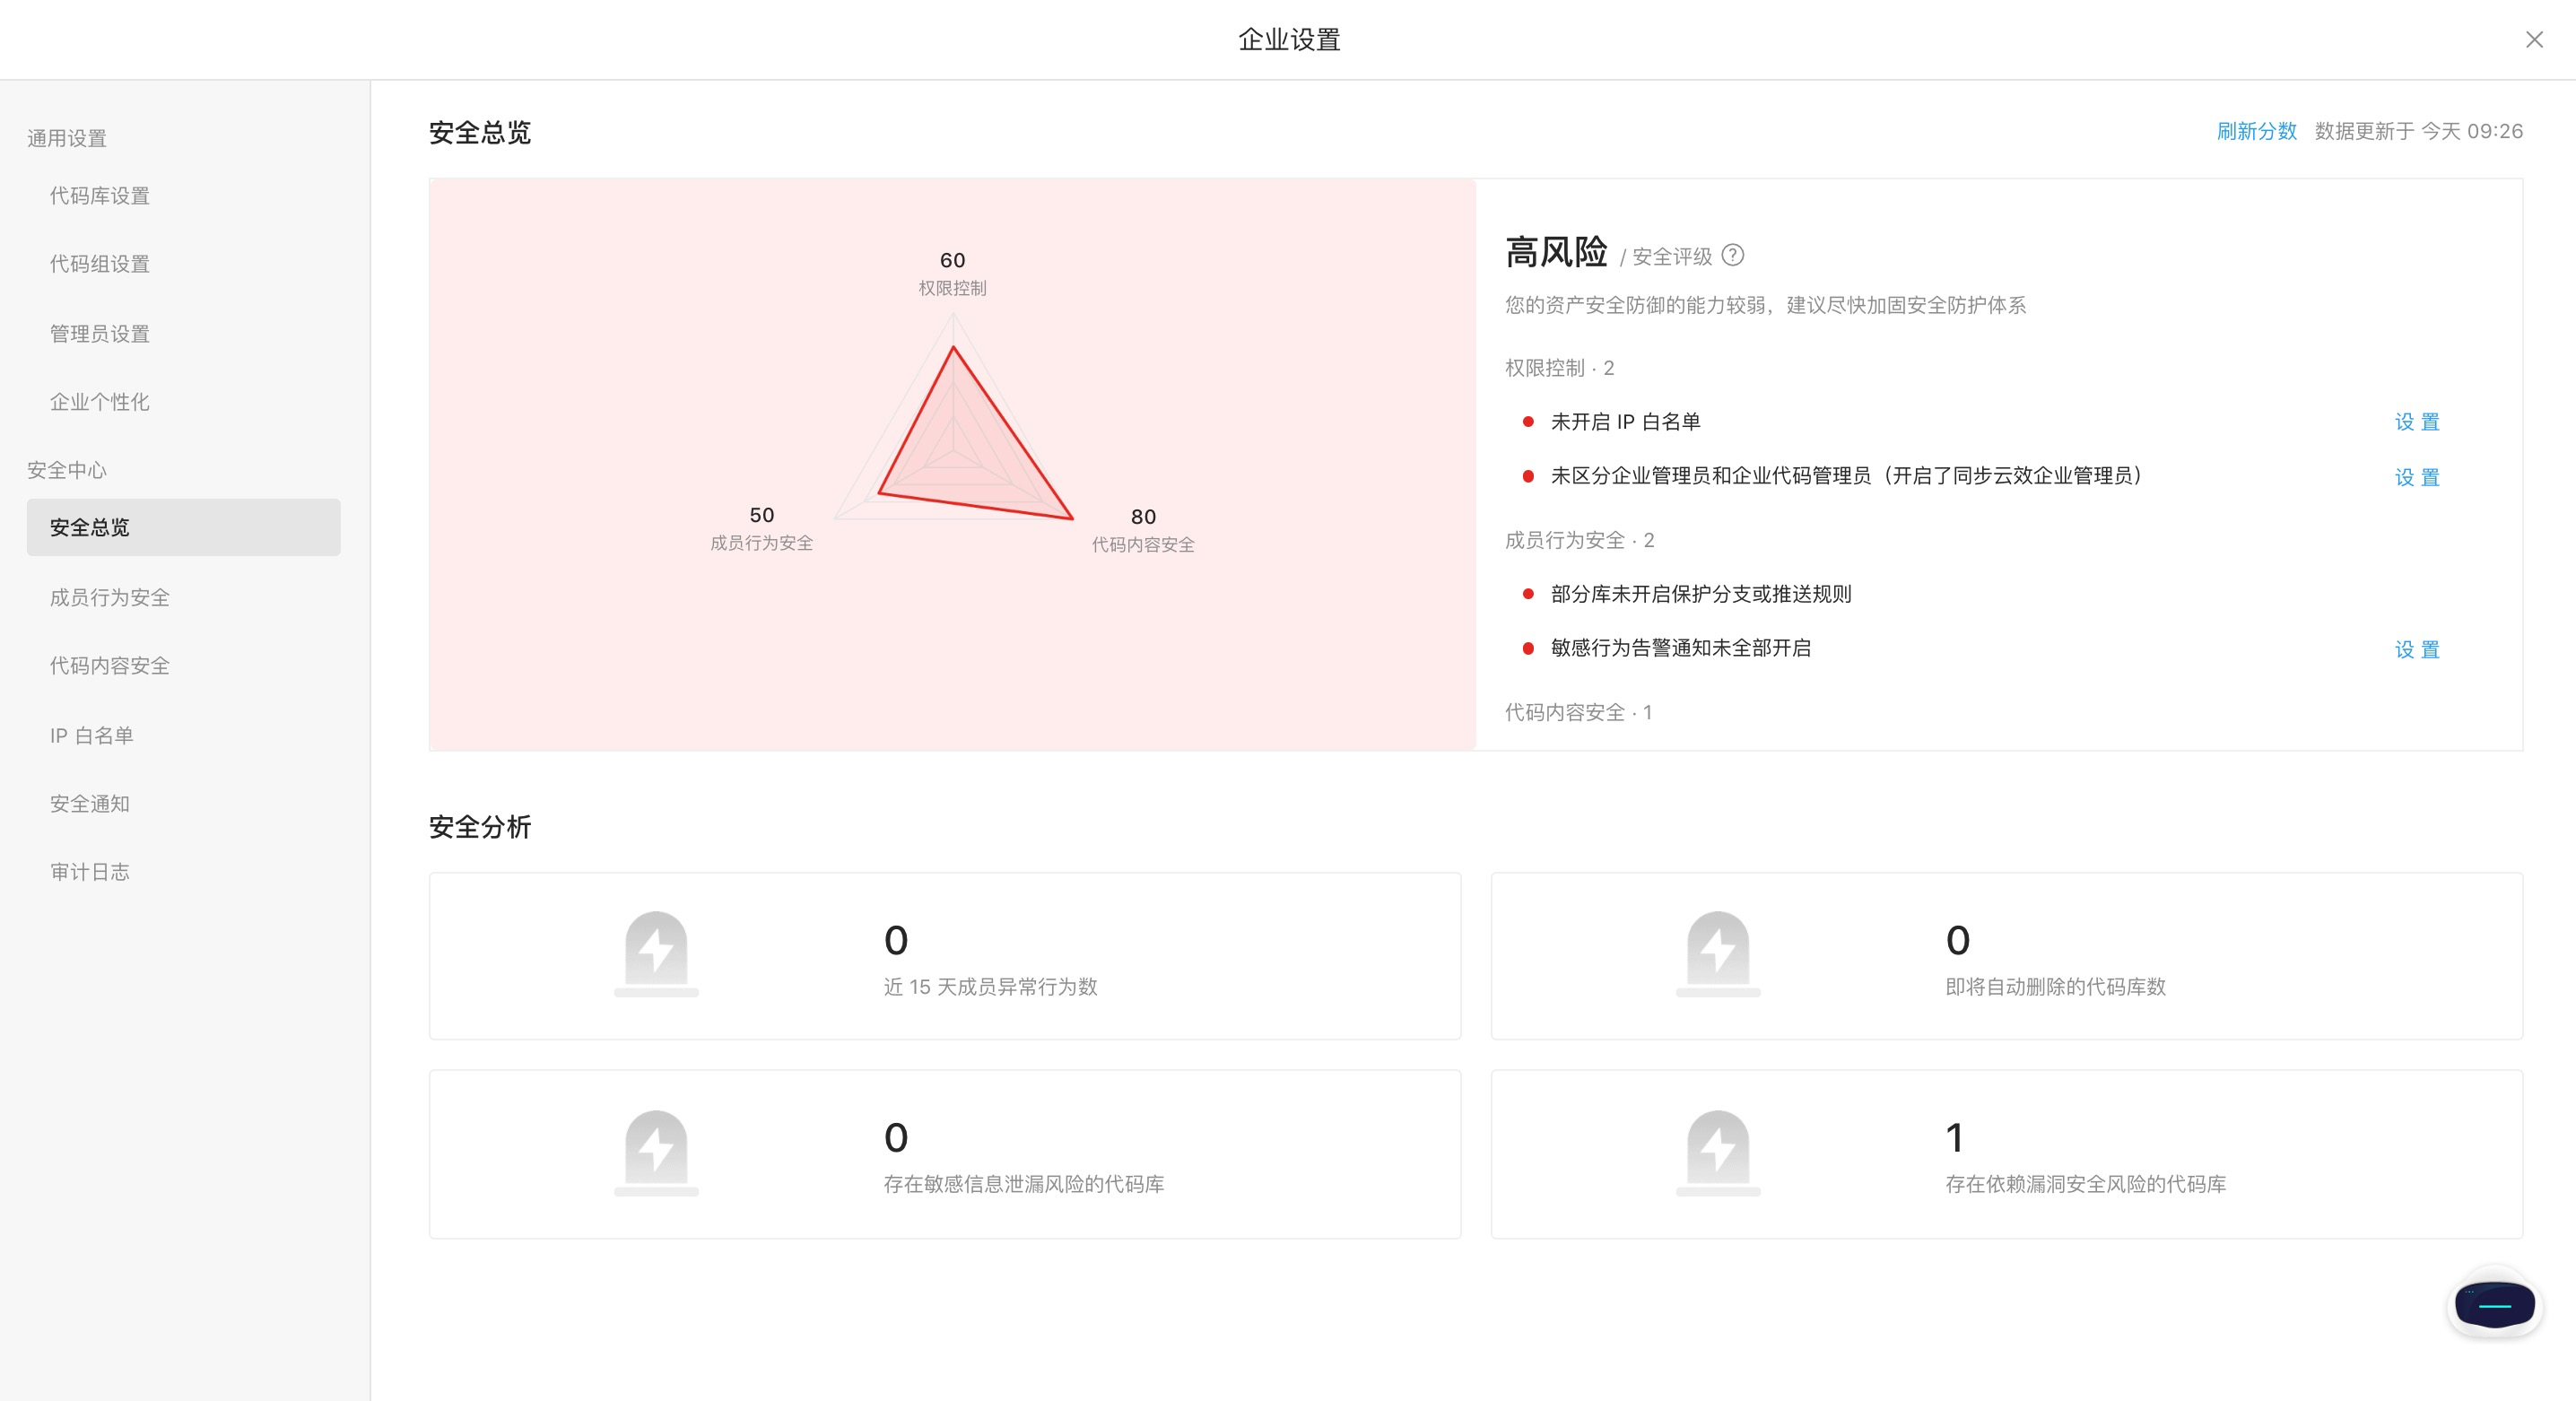Image resolution: width=2576 pixels, height=1401 pixels.
Task: Click 权限控制 score 60 on radar chart
Action: tap(952, 260)
